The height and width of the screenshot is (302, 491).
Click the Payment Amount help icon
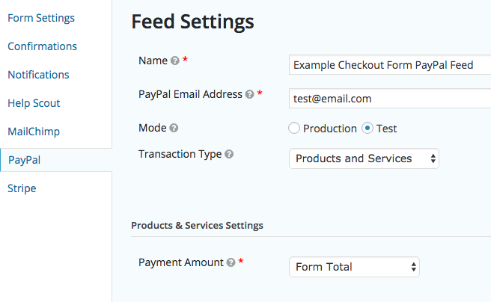coord(231,262)
